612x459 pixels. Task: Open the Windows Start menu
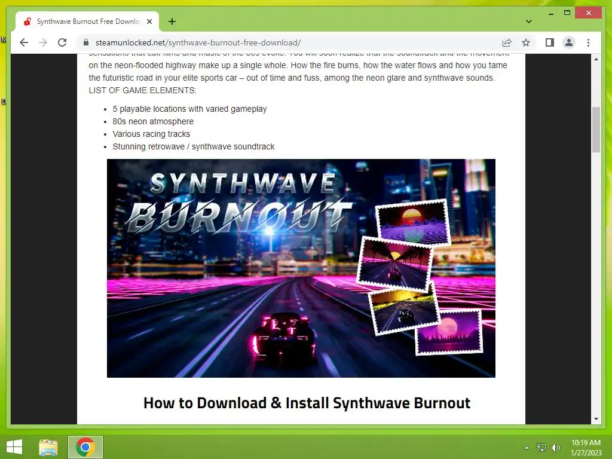[14, 447]
